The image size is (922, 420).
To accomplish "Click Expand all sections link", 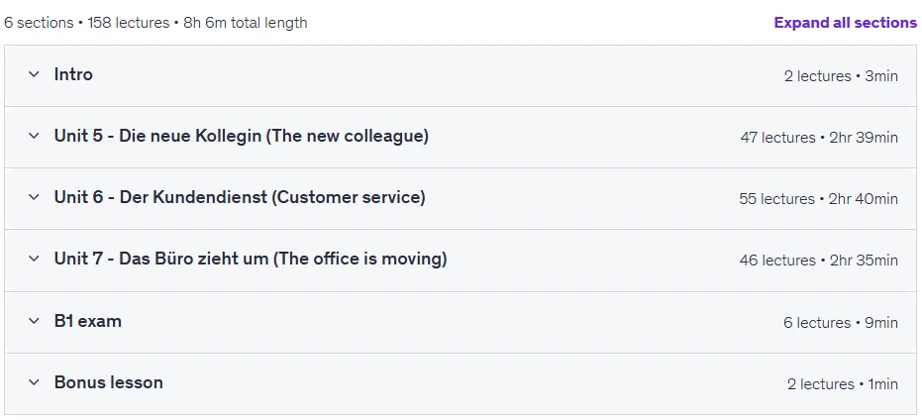I will (x=845, y=23).
